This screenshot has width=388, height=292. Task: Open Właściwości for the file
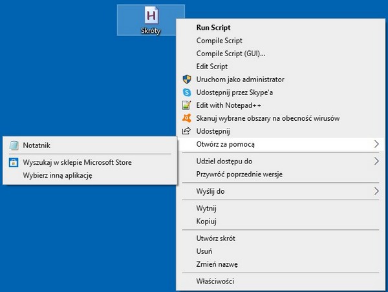215,281
